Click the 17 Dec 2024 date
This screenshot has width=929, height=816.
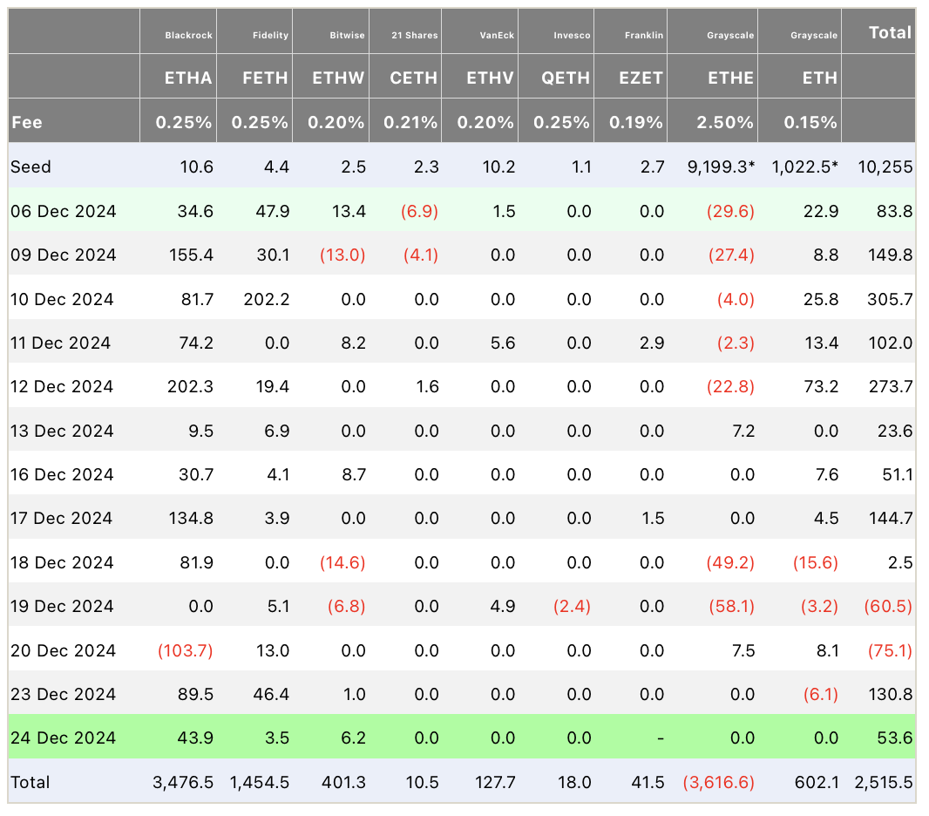[61, 519]
